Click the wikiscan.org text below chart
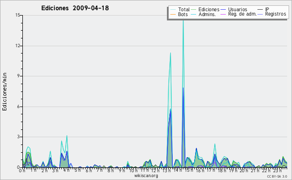Viewport: 292px width, 180px height. [146, 176]
